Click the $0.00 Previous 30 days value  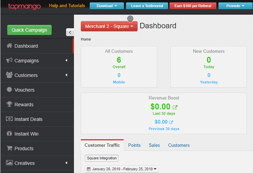[x=161, y=122]
